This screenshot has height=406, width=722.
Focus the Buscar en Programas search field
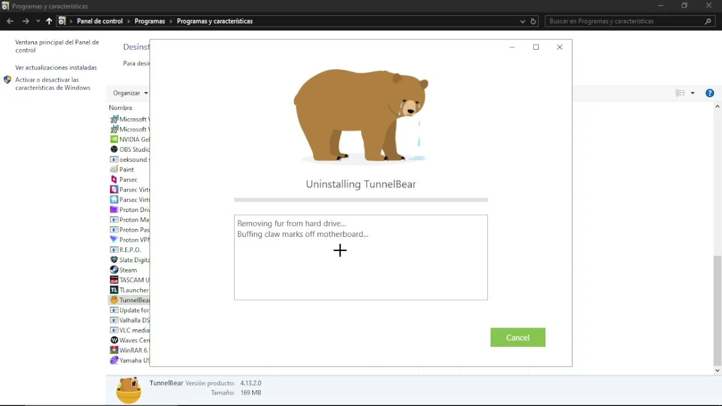click(x=625, y=21)
